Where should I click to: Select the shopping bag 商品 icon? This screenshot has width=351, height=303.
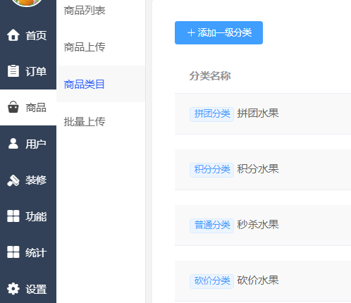(13, 107)
